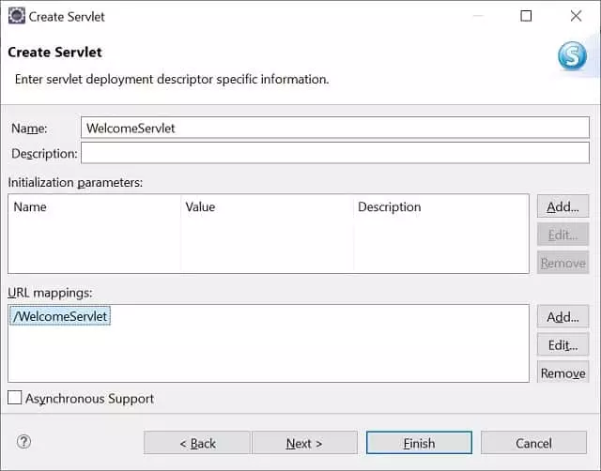Edit the selected URL mapping
Screen dimensions: 601x471
click(562, 345)
